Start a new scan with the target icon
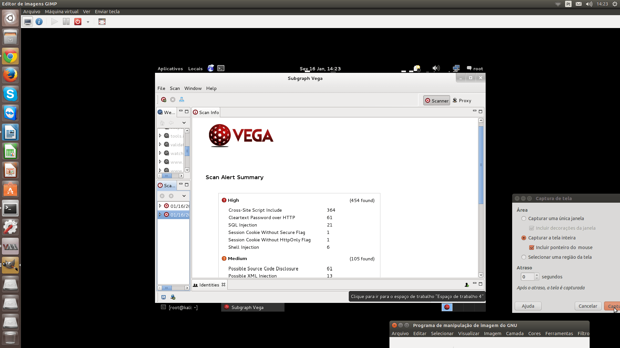Image resolution: width=620 pixels, height=348 pixels. coord(164,100)
